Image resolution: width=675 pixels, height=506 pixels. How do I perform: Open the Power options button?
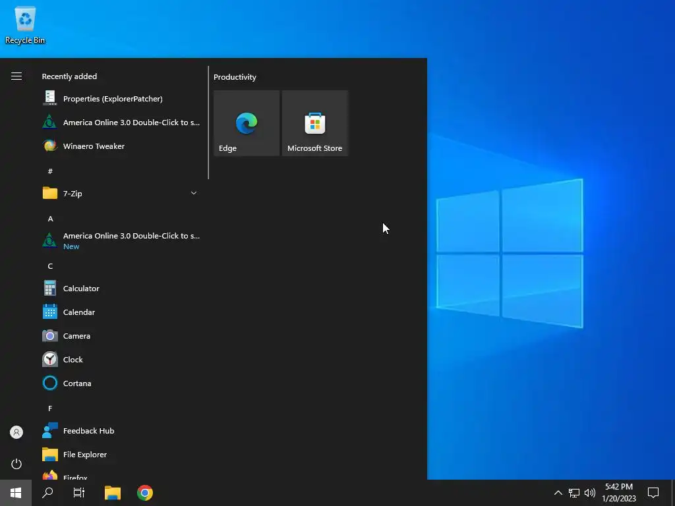pos(16,464)
